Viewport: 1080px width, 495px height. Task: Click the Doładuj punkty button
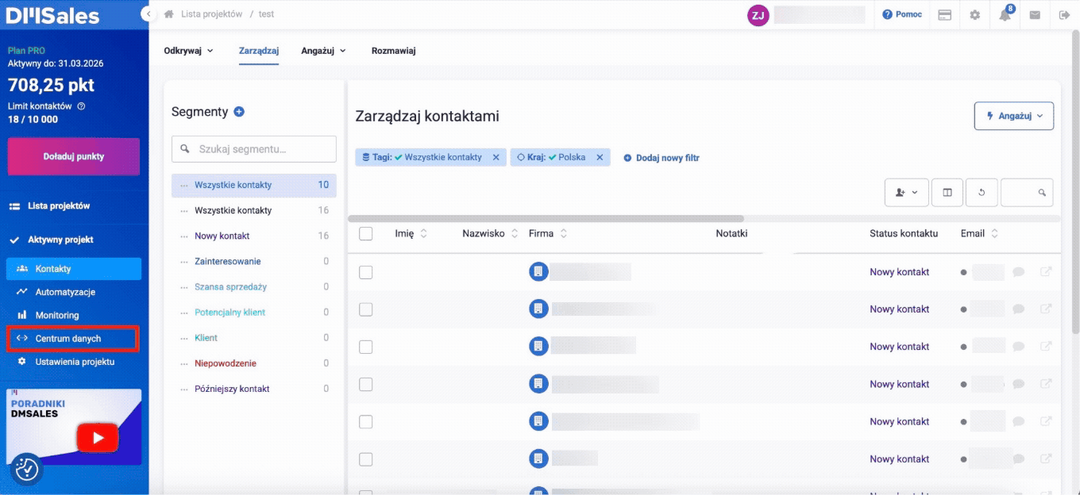74,156
